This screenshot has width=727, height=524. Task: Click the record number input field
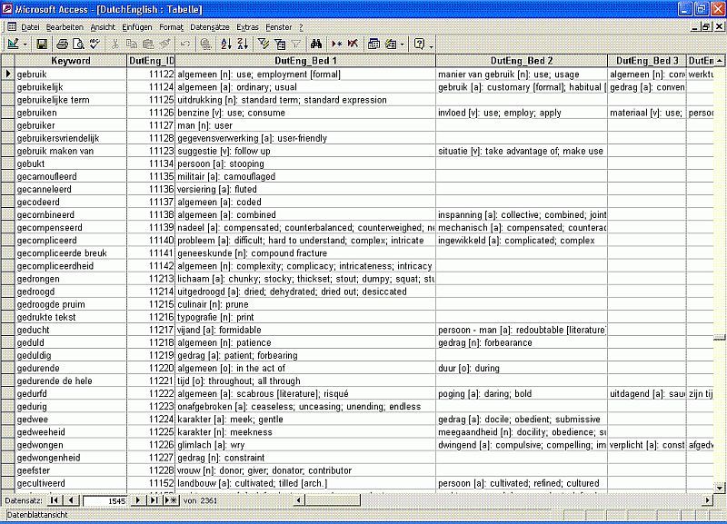(x=106, y=500)
